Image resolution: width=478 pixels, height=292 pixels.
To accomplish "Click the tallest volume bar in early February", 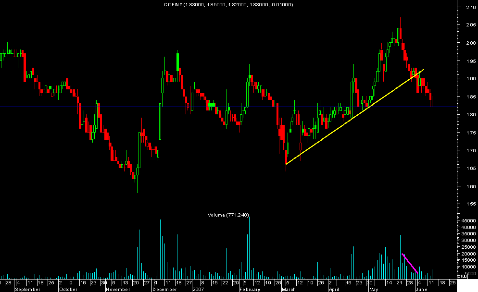I will point(250,247).
